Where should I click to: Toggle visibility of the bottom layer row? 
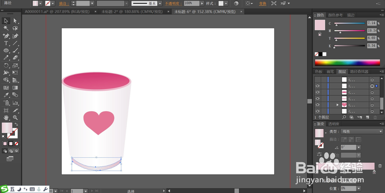[x=318, y=111]
